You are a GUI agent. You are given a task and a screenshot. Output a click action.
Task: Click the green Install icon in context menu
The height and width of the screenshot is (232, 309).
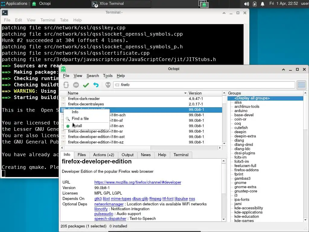[x=68, y=126]
